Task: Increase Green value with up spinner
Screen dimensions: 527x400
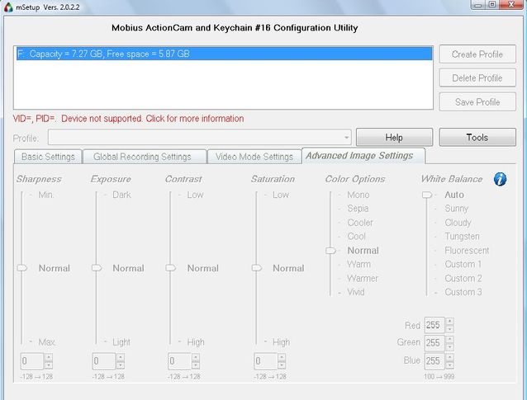Action: [x=449, y=339]
